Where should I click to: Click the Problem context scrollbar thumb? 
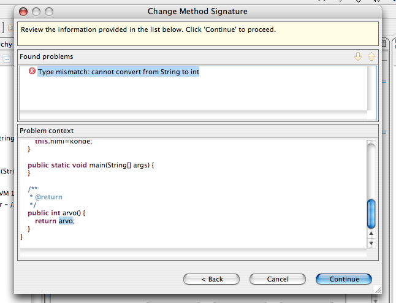pyautogui.click(x=371, y=214)
